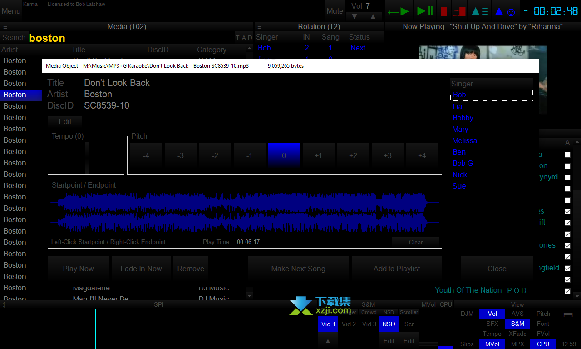Set pitch to +4
The width and height of the screenshot is (581, 349).
click(422, 155)
